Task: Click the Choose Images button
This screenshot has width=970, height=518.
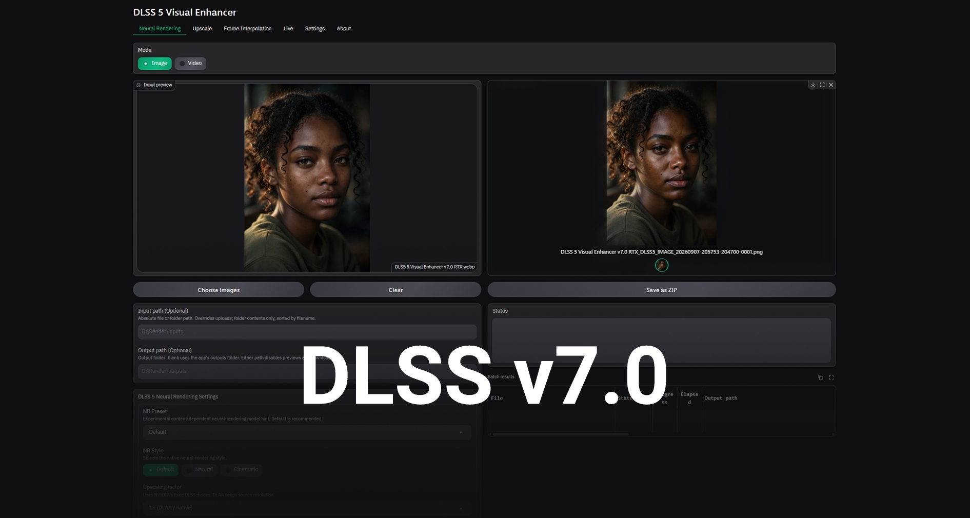Action: [219, 290]
